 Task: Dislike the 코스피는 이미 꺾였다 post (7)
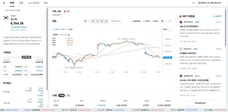[x=188, y=95]
